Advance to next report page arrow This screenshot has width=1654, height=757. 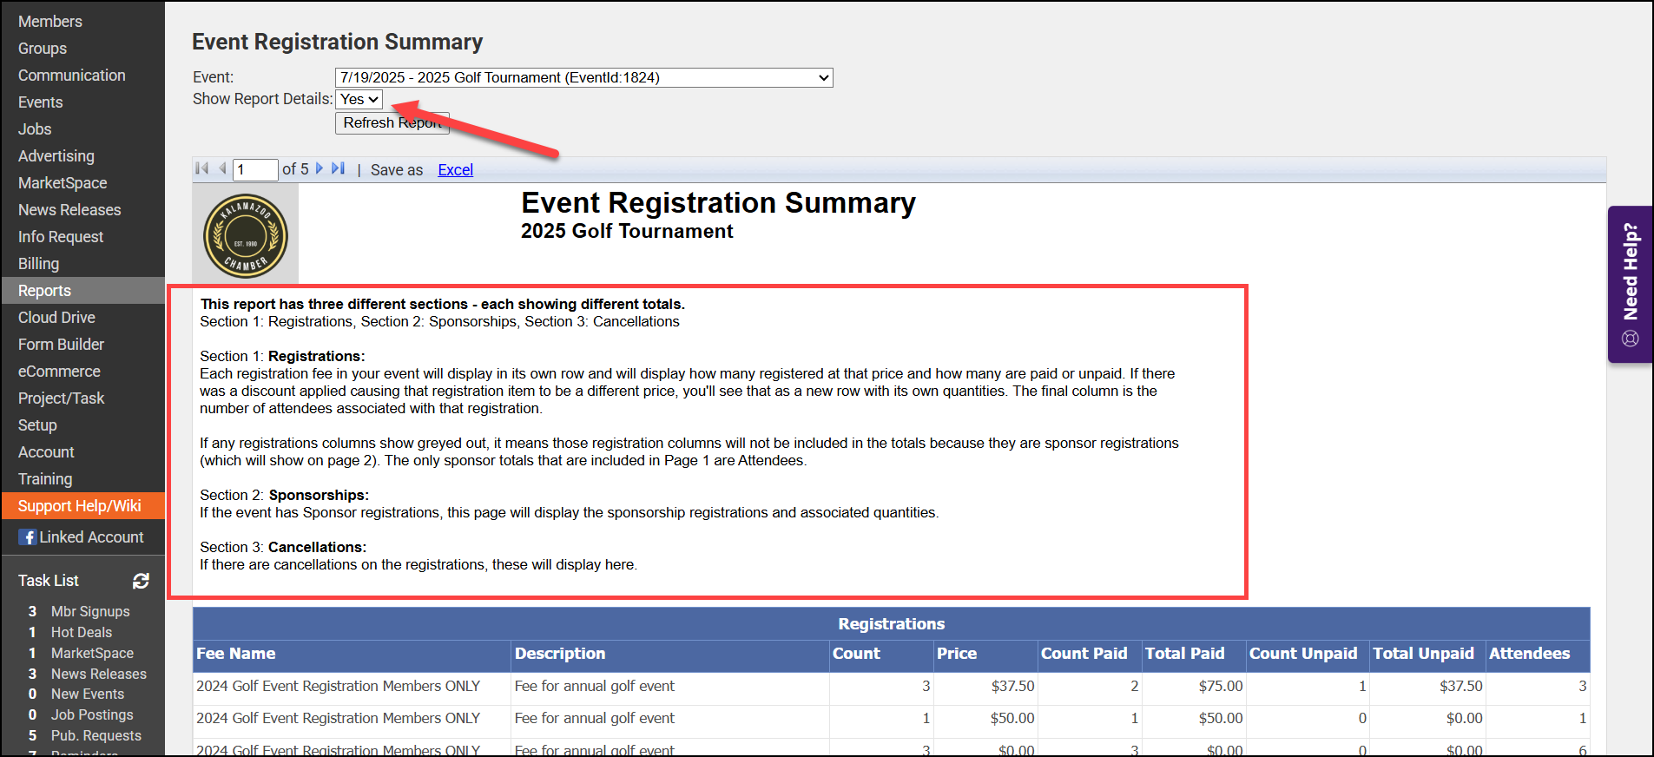320,168
